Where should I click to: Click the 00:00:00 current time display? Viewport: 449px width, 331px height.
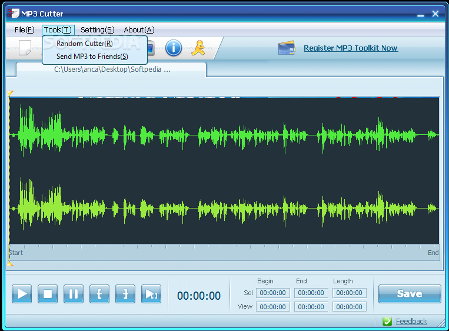199,296
